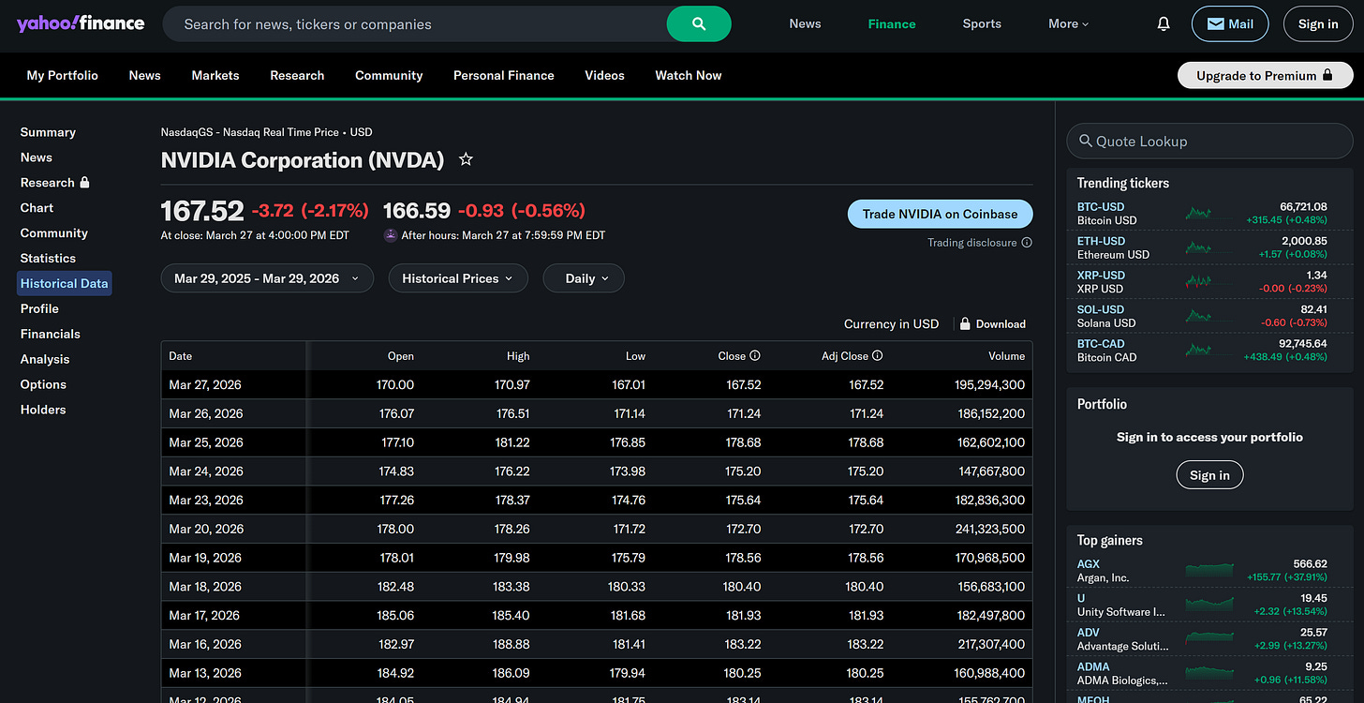Click the lock icon next to Research
1364x703 pixels.
coord(84,183)
